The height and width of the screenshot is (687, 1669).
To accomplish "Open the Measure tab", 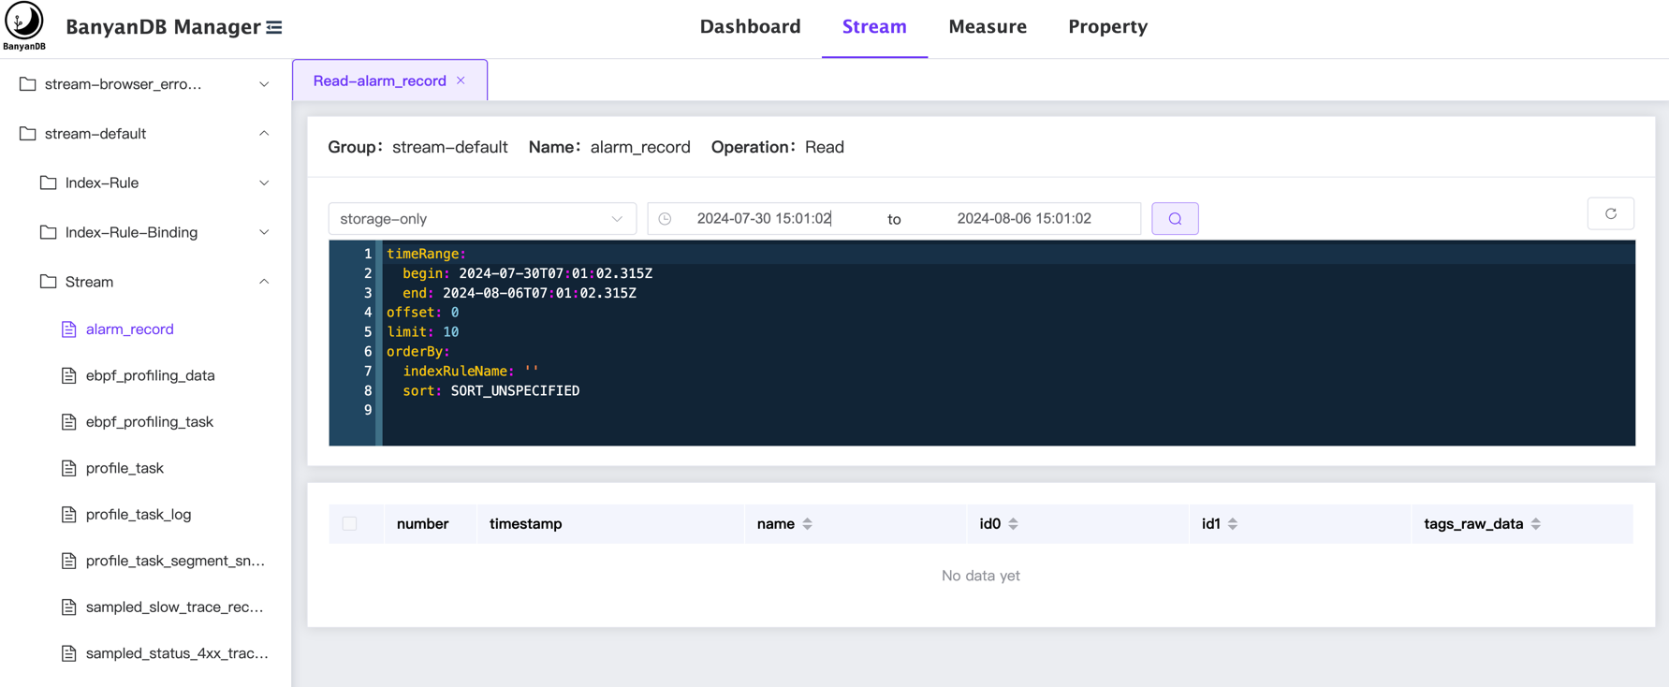I will point(987,27).
